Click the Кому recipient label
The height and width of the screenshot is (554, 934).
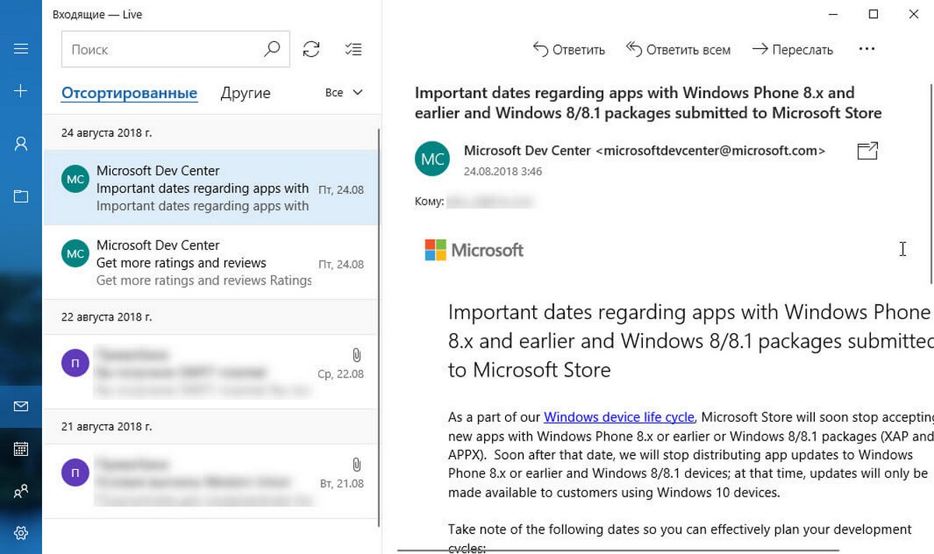pos(430,202)
